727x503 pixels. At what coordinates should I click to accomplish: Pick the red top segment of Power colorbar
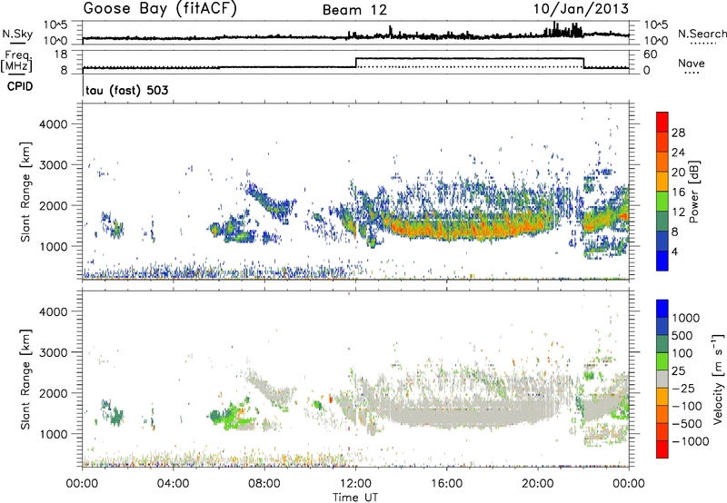[662, 122]
